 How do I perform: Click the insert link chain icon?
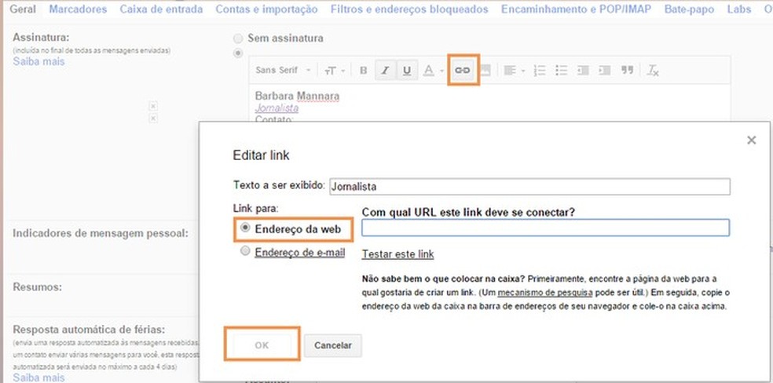pos(462,71)
